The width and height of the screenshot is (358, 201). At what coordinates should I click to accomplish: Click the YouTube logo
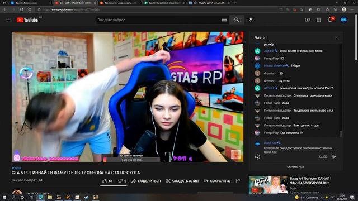pos(27,20)
